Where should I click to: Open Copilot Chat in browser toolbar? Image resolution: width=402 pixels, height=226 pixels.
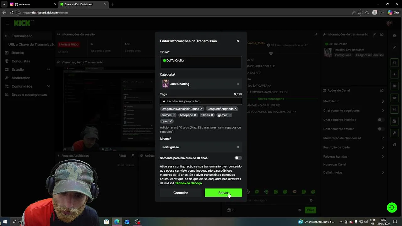[394, 13]
